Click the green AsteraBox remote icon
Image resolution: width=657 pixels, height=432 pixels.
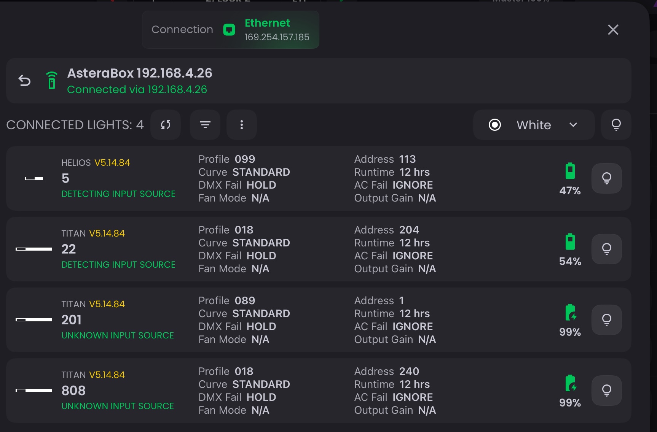52,81
